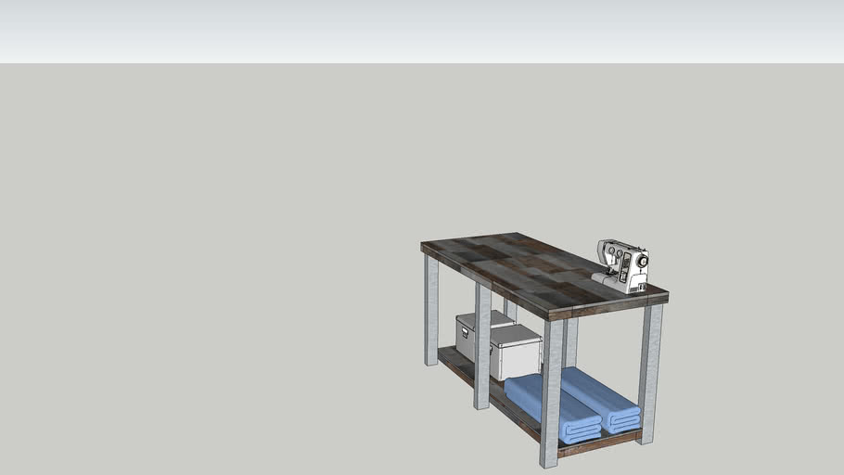Screen dimensions: 844x475
Task: Select the lid of the front storage box
Action: [x=515, y=334]
